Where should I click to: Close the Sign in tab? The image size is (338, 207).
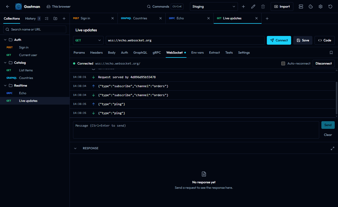(x=113, y=18)
